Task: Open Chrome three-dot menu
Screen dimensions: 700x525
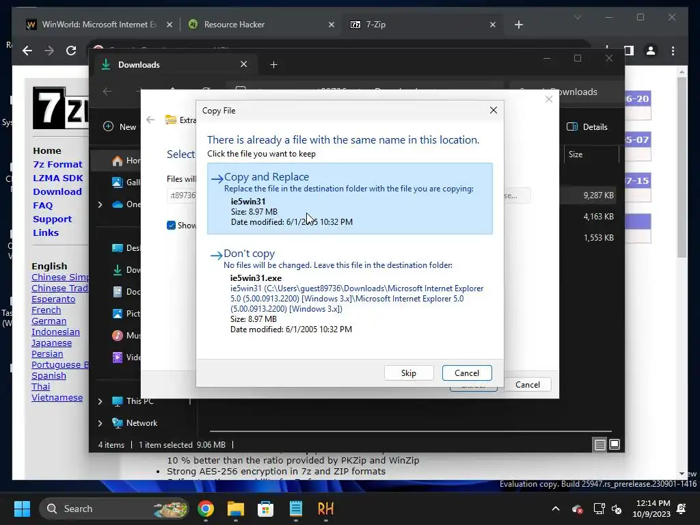Action: 673,51
